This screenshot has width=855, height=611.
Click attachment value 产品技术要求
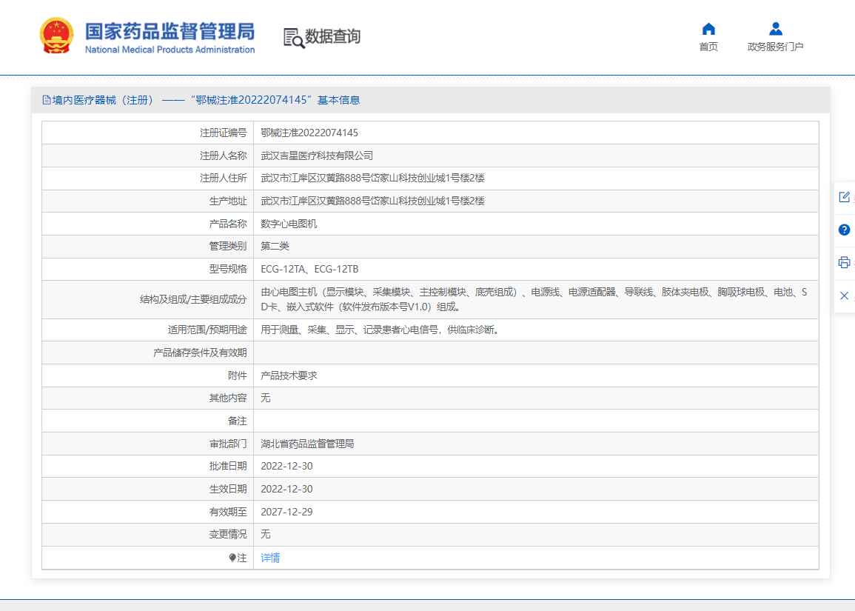click(x=289, y=375)
